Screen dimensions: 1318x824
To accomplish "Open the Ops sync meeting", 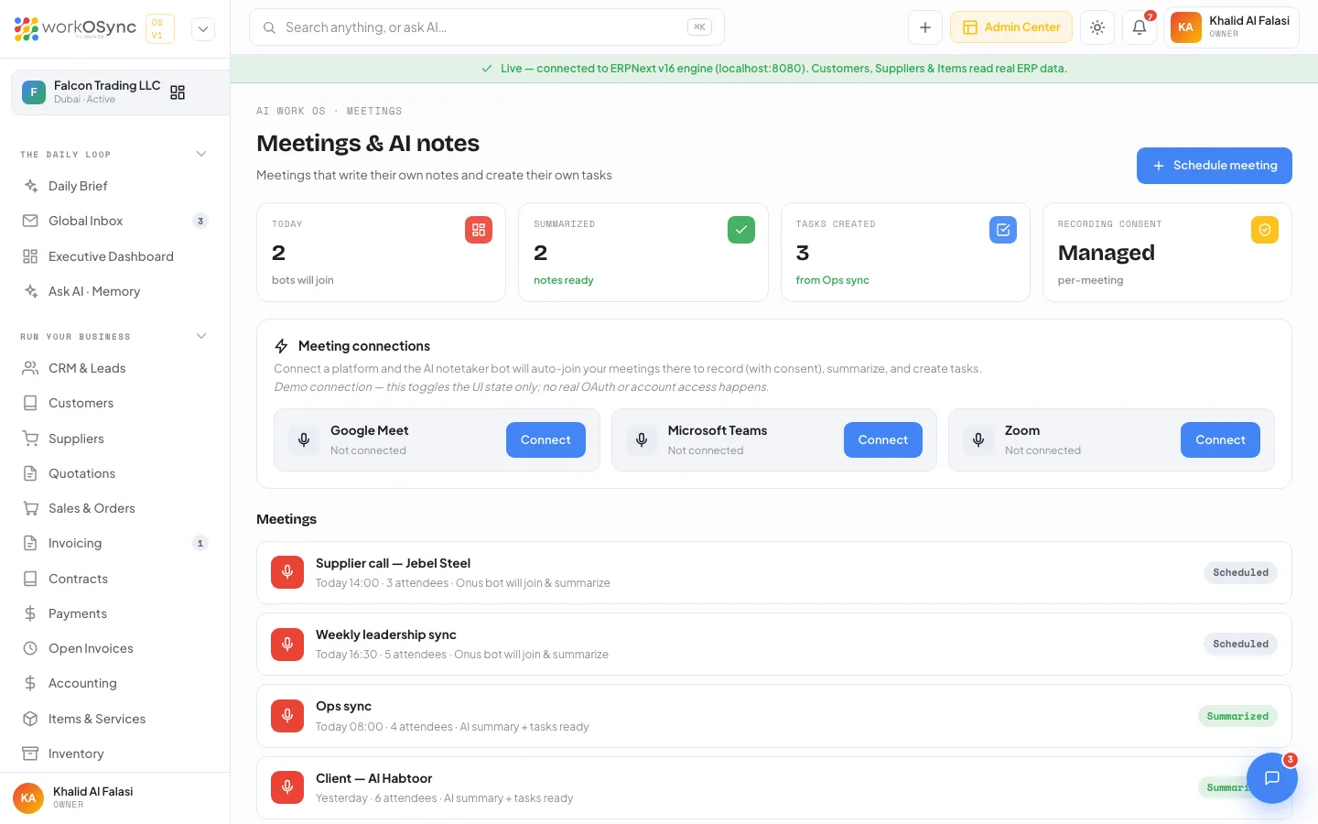I will coord(774,716).
